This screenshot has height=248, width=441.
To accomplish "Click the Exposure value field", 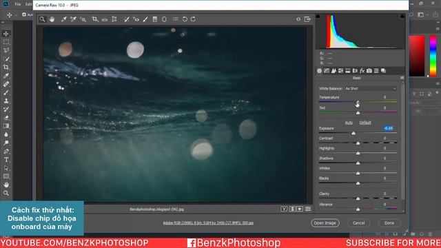I will click(x=389, y=128).
